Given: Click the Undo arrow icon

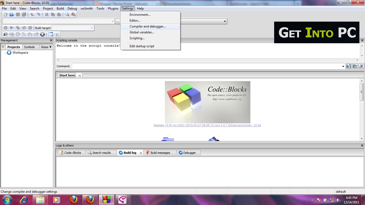Looking at the screenshot, I should tap(32, 15).
